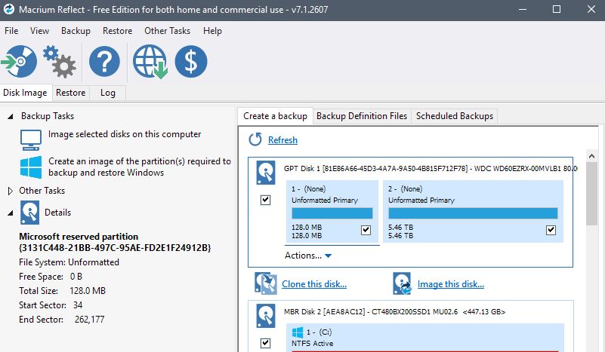
Task: Click the partition GUID {3131C448-...} text
Action: coord(115,248)
